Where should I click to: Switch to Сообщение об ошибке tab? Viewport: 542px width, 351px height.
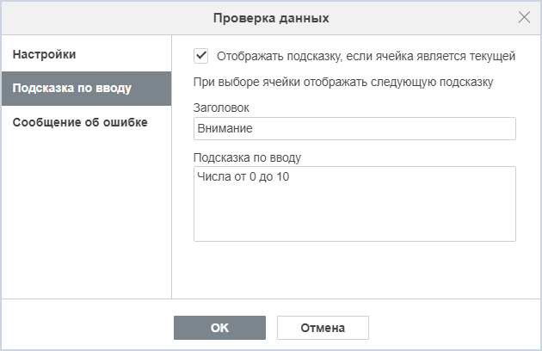[86, 122]
